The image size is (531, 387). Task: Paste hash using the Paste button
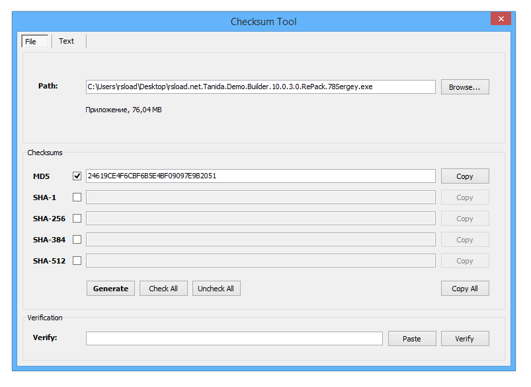412,338
